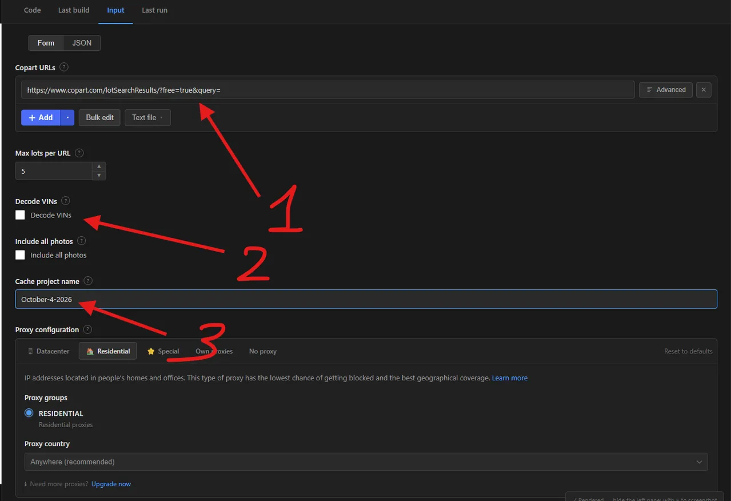
Task: Select the Special proxy type
Action: pyautogui.click(x=163, y=351)
